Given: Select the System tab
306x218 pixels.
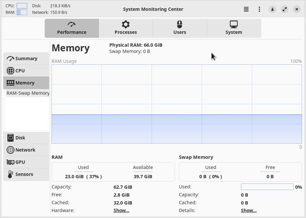Looking at the screenshot, I should click(234, 28).
